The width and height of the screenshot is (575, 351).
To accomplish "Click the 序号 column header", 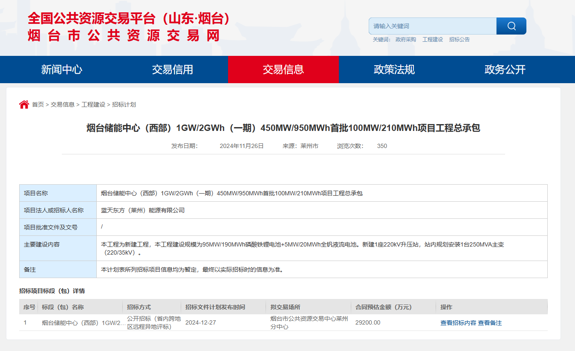I will 29,307.
